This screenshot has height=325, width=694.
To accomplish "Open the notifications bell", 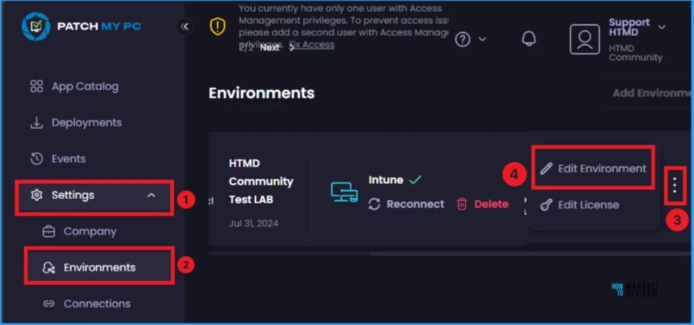I will coord(529,39).
